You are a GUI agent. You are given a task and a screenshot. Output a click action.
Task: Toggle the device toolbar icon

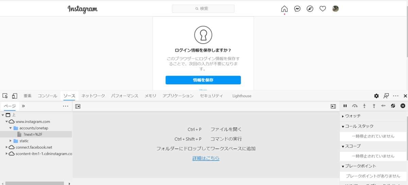pos(15,96)
